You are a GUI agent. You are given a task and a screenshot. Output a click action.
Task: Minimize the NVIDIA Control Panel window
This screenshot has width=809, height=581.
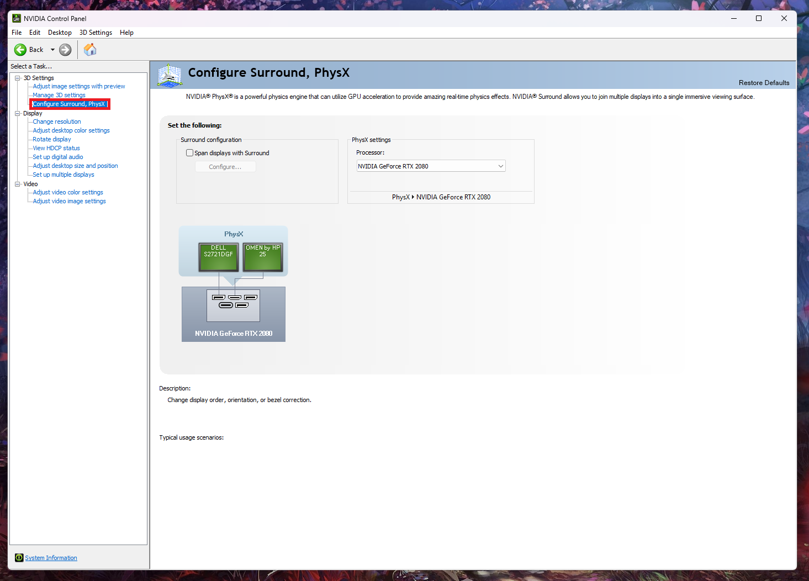[x=734, y=18]
